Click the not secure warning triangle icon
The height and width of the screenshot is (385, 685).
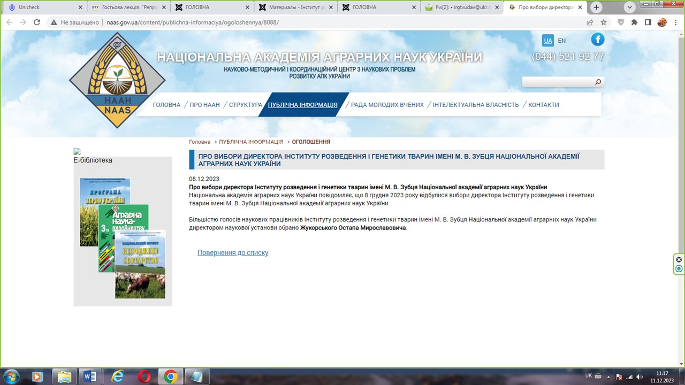54,22
